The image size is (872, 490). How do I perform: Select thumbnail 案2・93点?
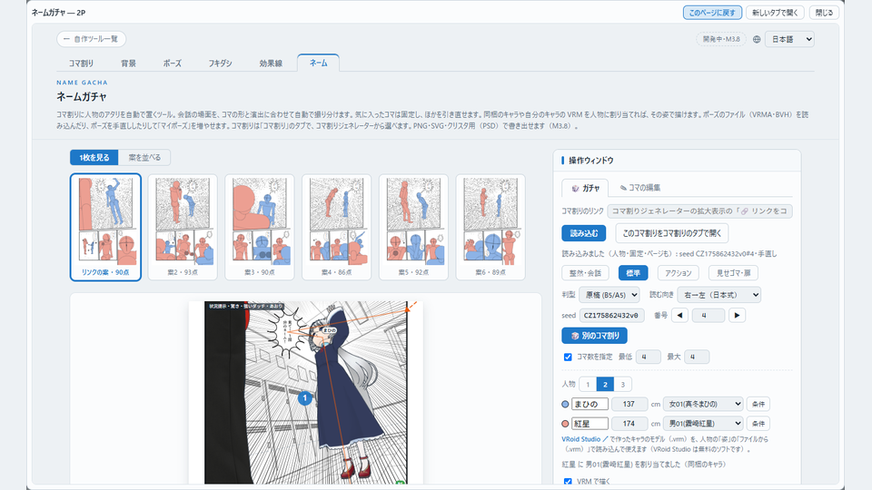[x=183, y=227]
